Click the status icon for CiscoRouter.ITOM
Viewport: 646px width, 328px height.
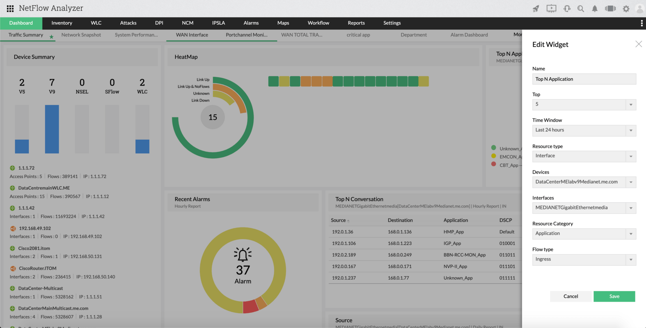click(x=13, y=269)
